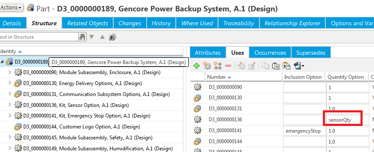Click Quantity Option field for D3_0000000090

[347, 87]
